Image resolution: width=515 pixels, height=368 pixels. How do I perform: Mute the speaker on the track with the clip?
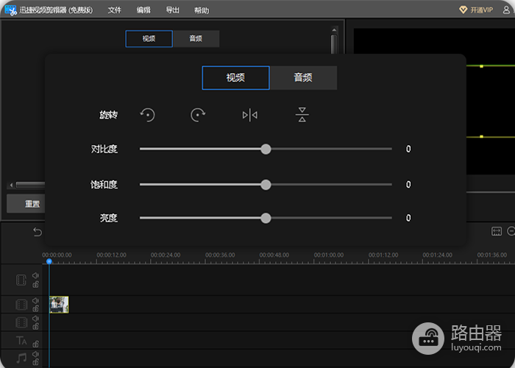tap(35, 300)
